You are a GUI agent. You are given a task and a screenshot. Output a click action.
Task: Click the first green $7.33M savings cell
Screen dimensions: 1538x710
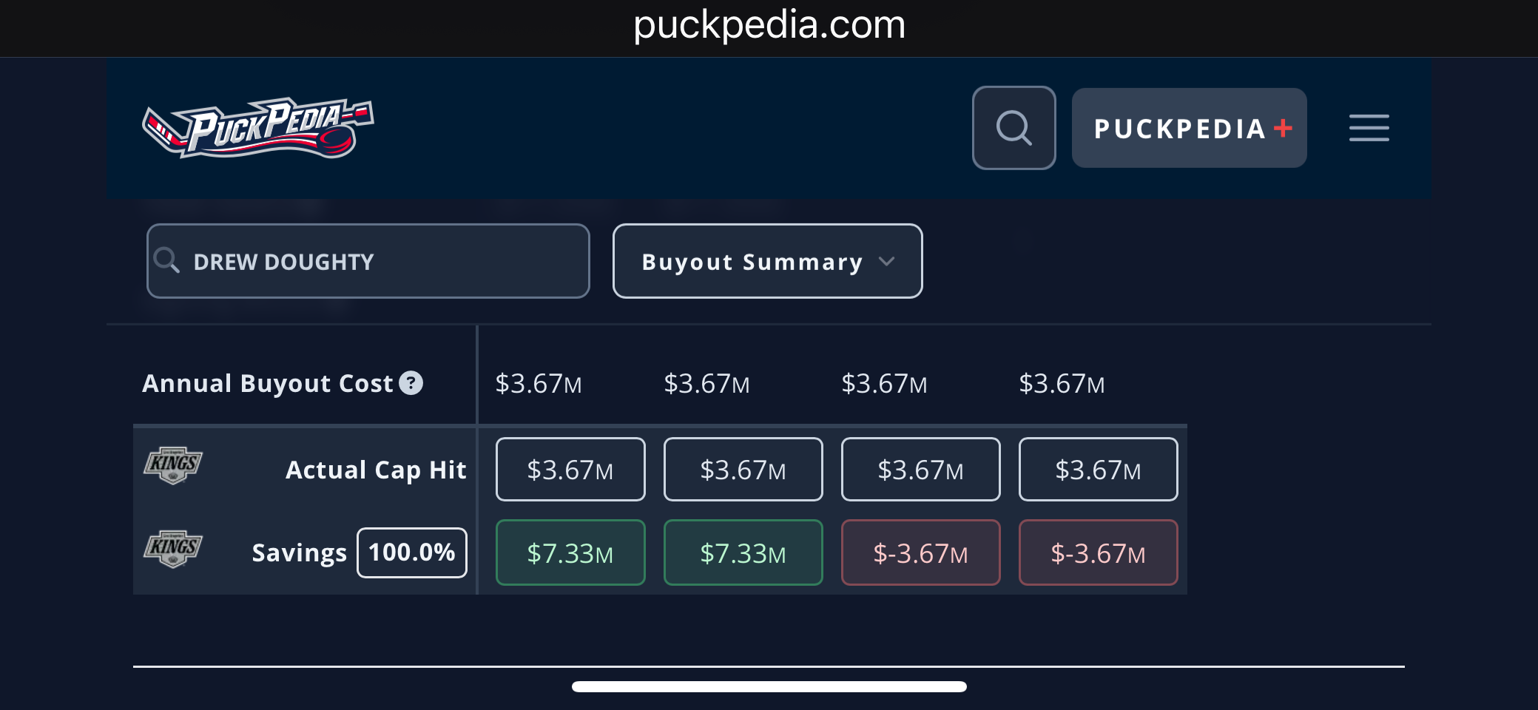pos(570,552)
